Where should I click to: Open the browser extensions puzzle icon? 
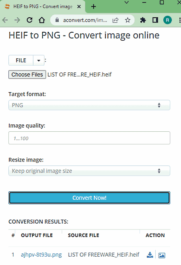[143, 20]
